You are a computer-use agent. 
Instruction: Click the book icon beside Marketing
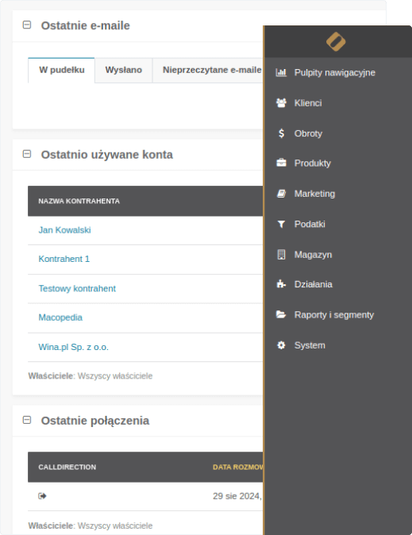pos(281,194)
